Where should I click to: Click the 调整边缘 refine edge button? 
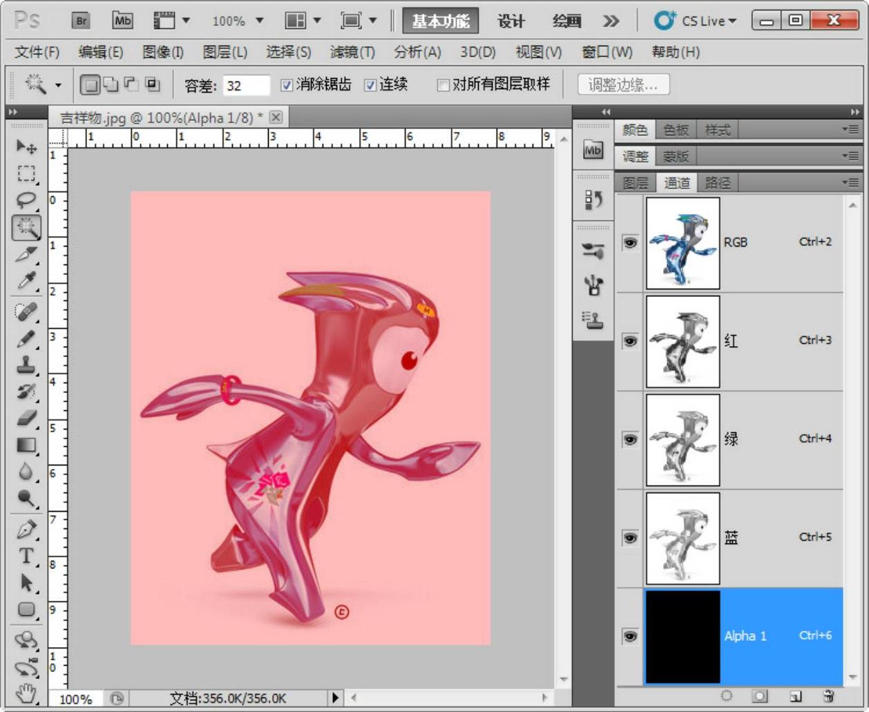(x=623, y=85)
